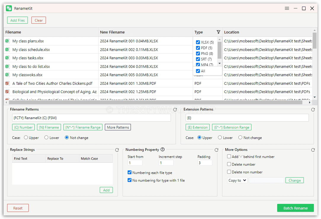Viewport: 321px width, 219px height.
Task: Click the Reset button
Action: (18, 208)
